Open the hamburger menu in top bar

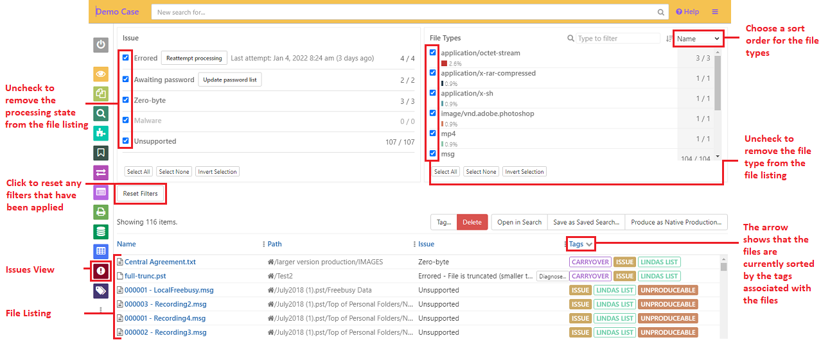[715, 12]
